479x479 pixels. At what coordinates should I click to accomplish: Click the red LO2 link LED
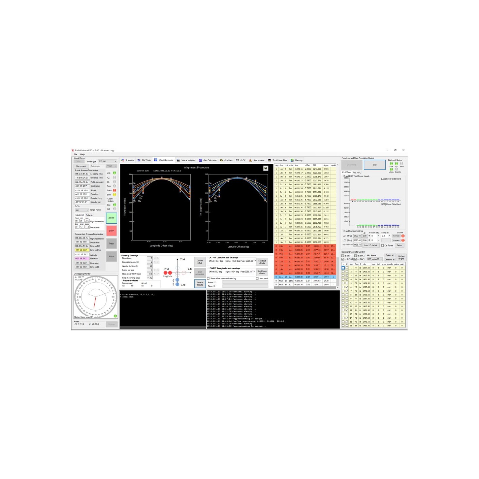(403, 241)
